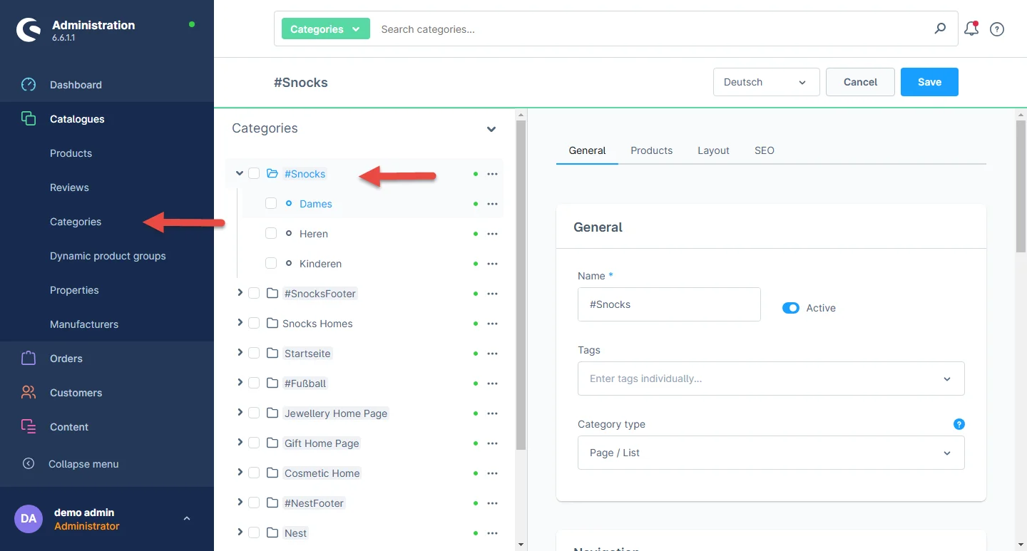Switch to the Products tab
The height and width of the screenshot is (551, 1027).
pyautogui.click(x=651, y=150)
